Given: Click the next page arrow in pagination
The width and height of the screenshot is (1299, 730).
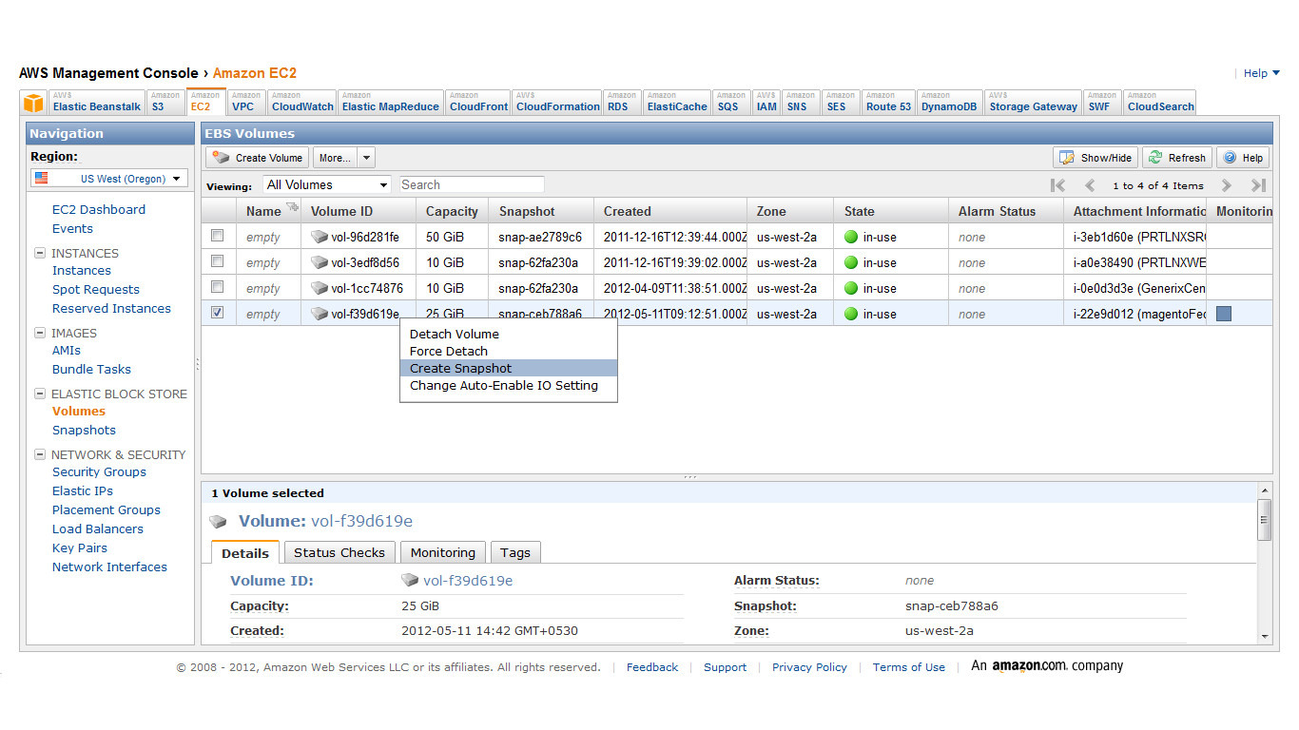Looking at the screenshot, I should (x=1226, y=185).
